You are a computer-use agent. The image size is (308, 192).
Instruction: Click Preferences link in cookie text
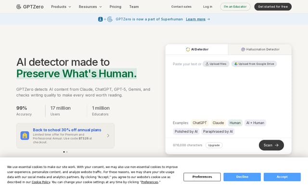[150, 182]
